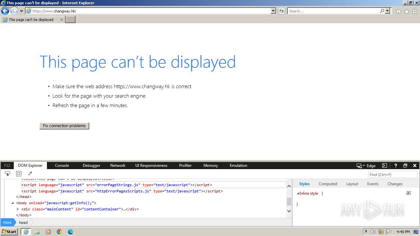
Task: Open the Profiler tab
Action: (185, 166)
